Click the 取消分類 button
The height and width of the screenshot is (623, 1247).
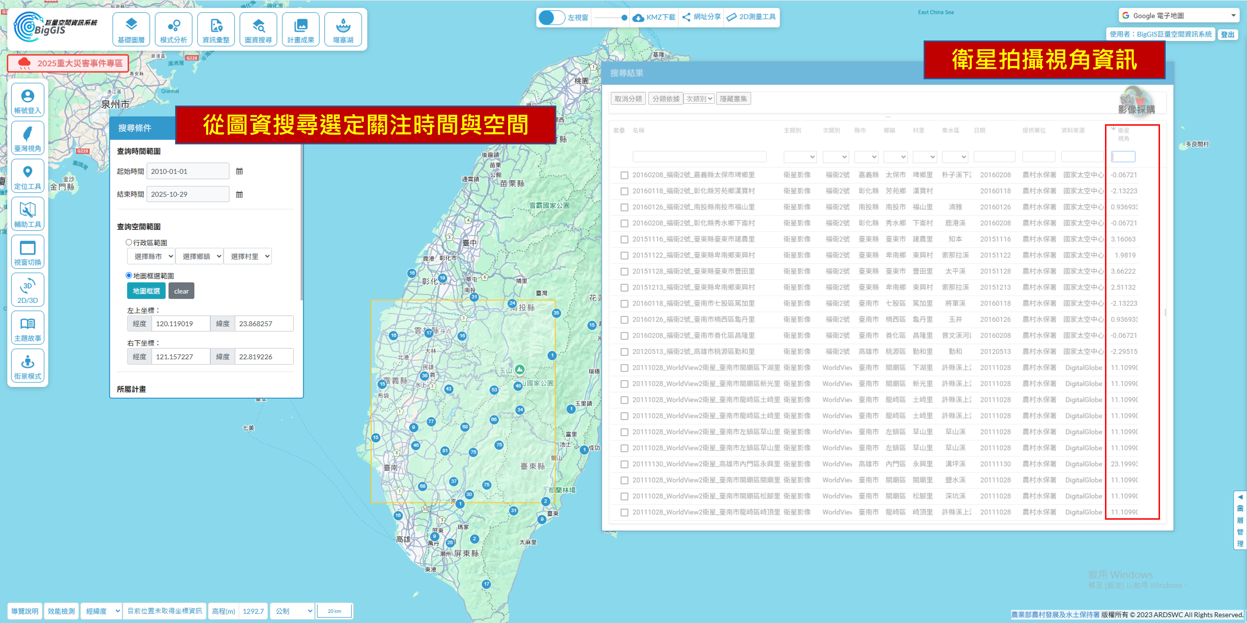tap(628, 99)
